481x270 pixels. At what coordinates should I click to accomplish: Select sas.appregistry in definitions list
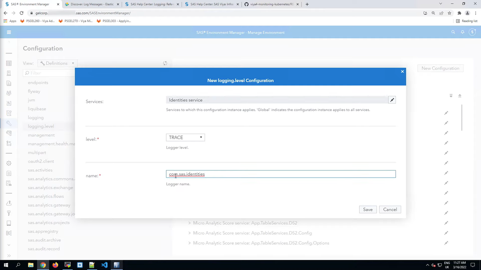tap(43, 232)
